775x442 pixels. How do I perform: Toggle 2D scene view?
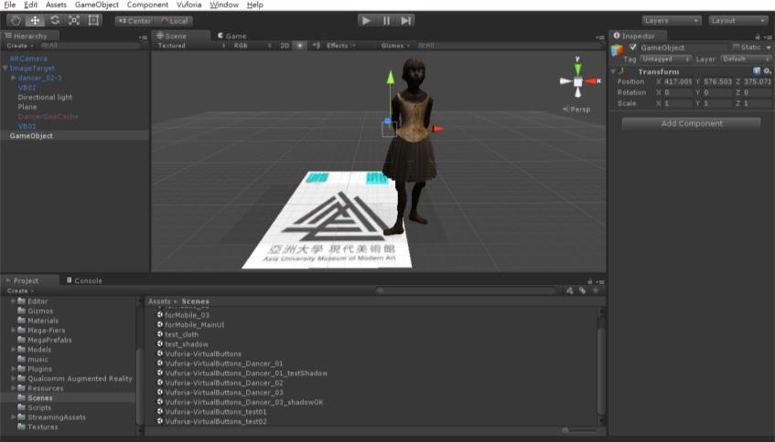285,46
